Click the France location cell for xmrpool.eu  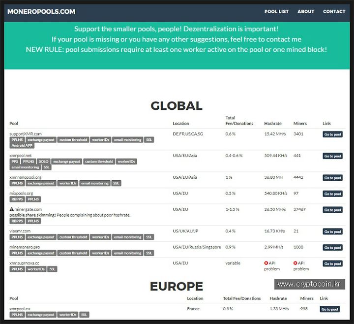(x=193, y=309)
